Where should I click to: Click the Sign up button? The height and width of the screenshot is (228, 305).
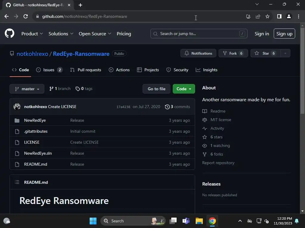284,34
